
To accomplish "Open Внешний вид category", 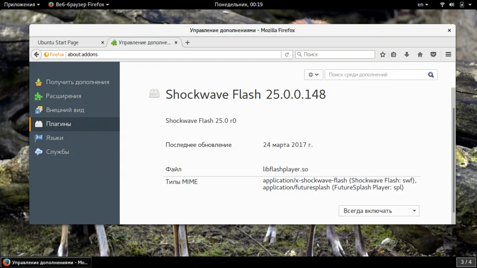I will click(75, 110).
